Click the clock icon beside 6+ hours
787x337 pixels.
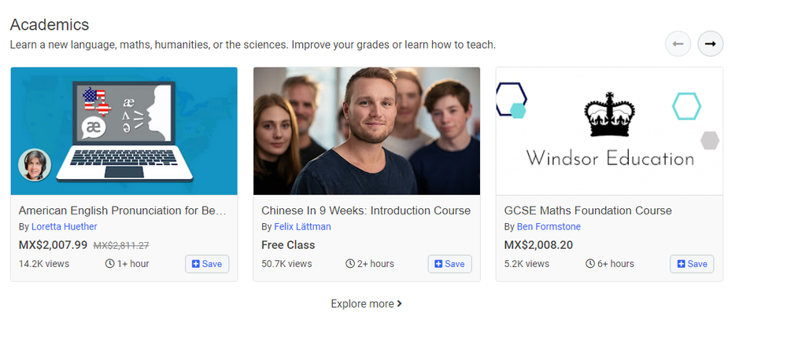pyautogui.click(x=590, y=264)
